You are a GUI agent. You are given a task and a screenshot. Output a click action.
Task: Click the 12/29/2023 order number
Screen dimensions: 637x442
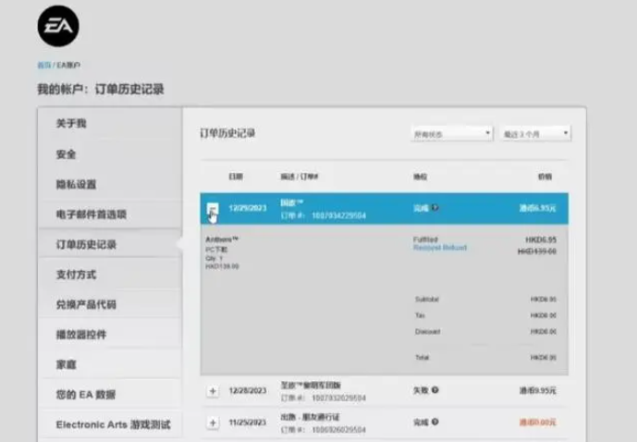pos(338,215)
